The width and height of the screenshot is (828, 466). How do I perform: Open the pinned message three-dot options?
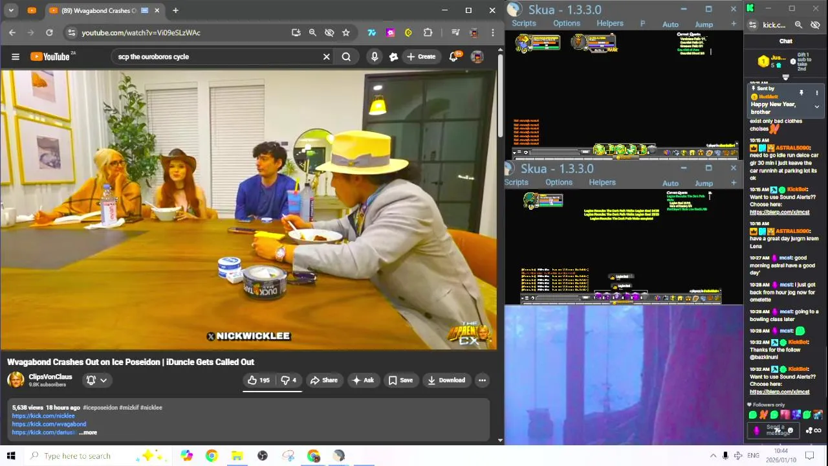[817, 93]
